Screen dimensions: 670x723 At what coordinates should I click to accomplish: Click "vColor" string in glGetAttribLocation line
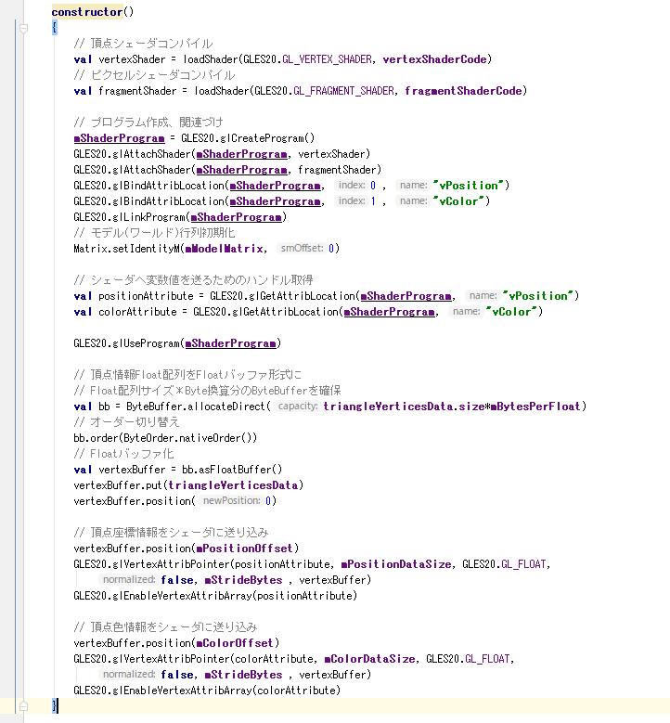point(511,312)
